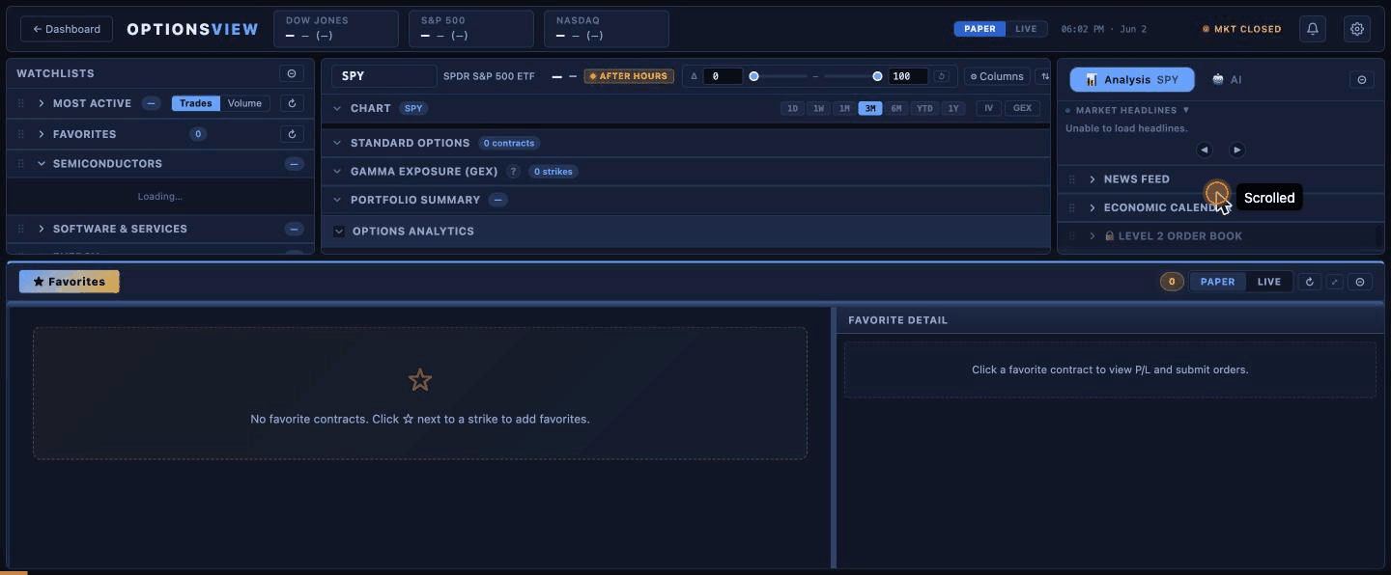1391x575 pixels.
Task: Collapse the Chart section
Action: 337,109
